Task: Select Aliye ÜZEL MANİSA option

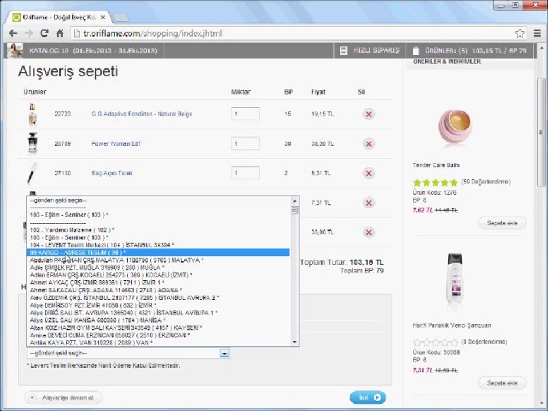Action: pyautogui.click(x=158, y=320)
